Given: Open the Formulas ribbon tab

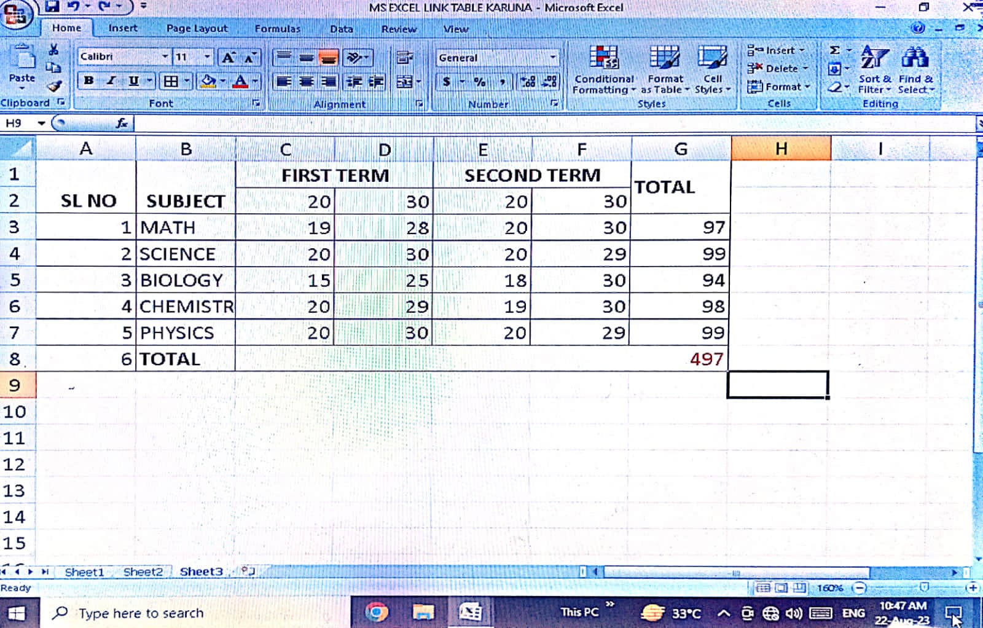Looking at the screenshot, I should [277, 28].
